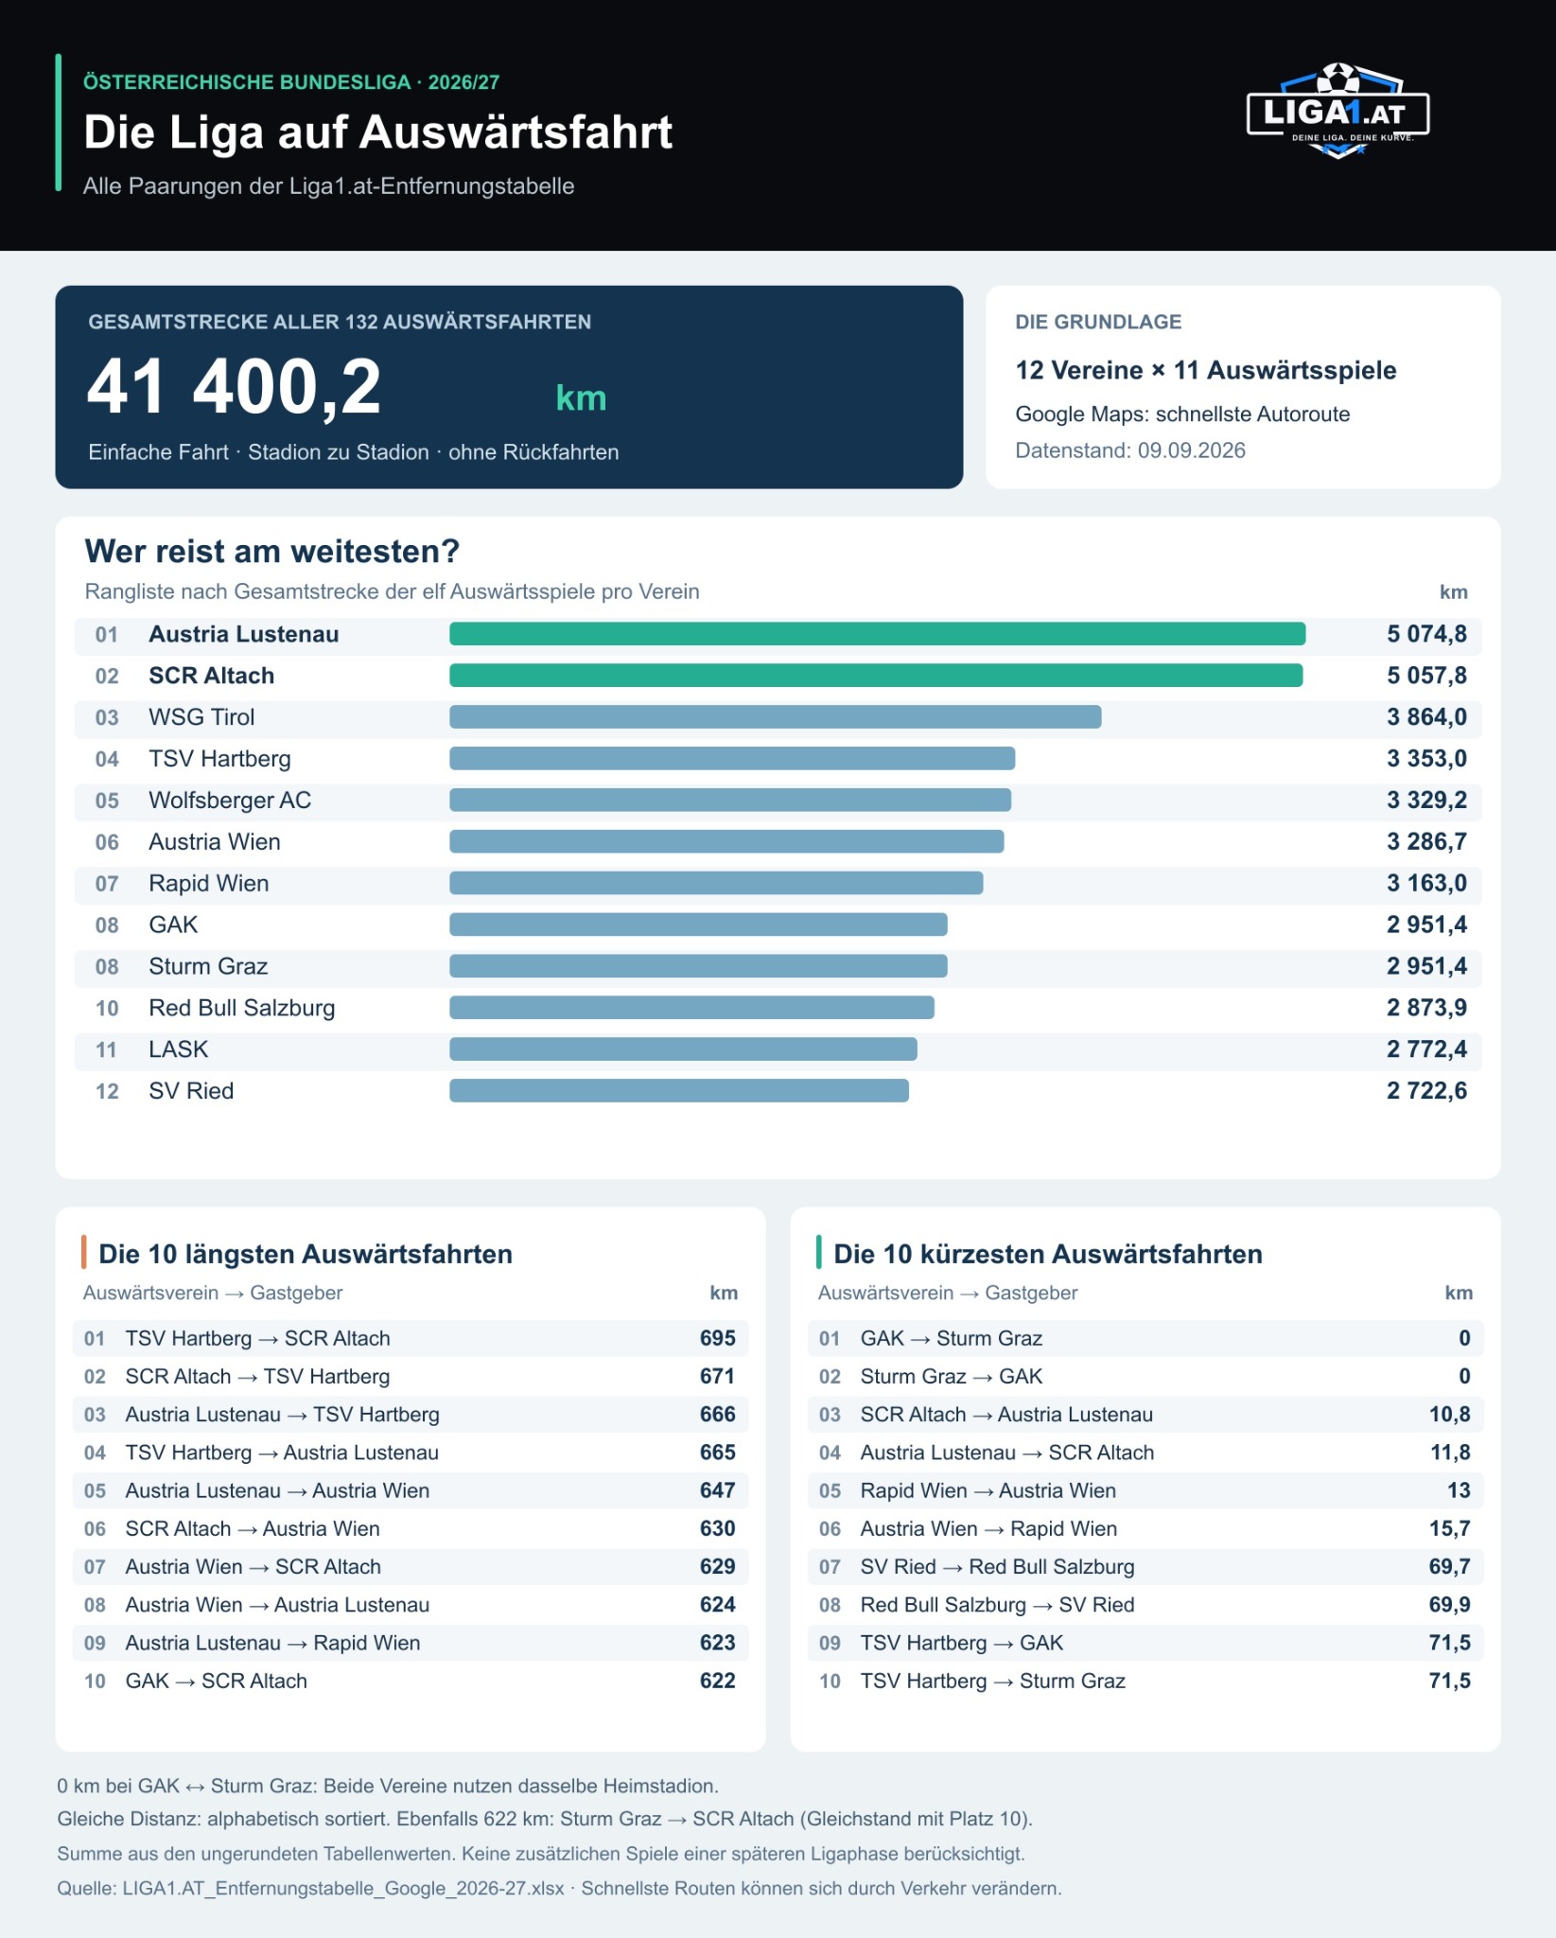Click the value "3 864,0"

[1427, 717]
